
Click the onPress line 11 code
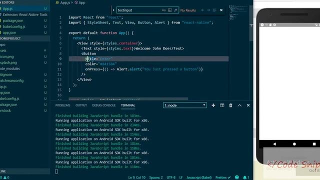pos(144,69)
